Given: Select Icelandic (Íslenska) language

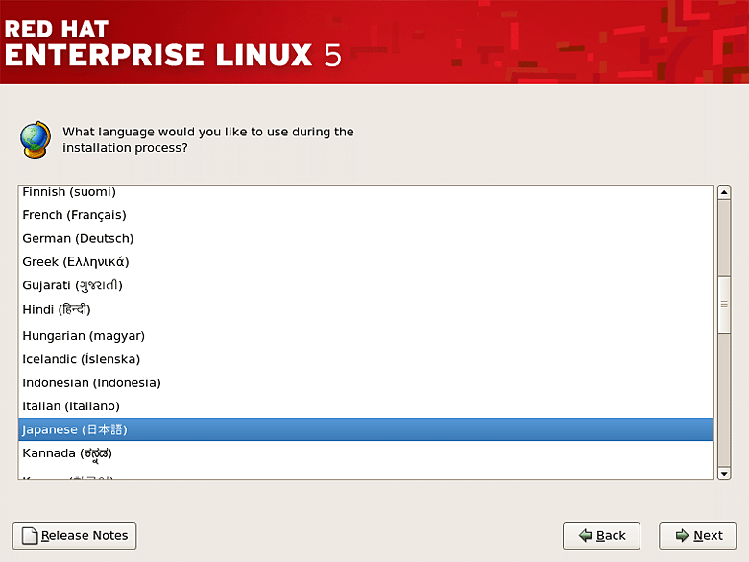Looking at the screenshot, I should [366, 359].
